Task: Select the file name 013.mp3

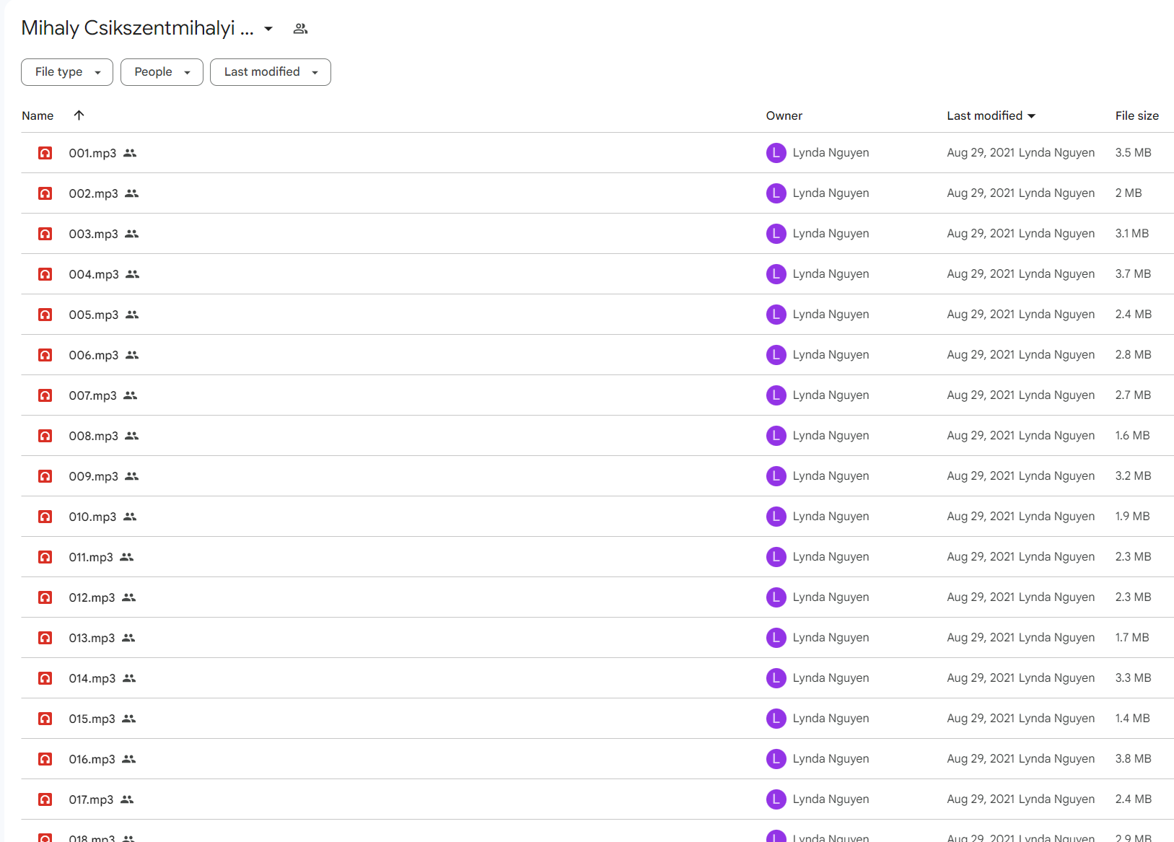Action: (92, 638)
